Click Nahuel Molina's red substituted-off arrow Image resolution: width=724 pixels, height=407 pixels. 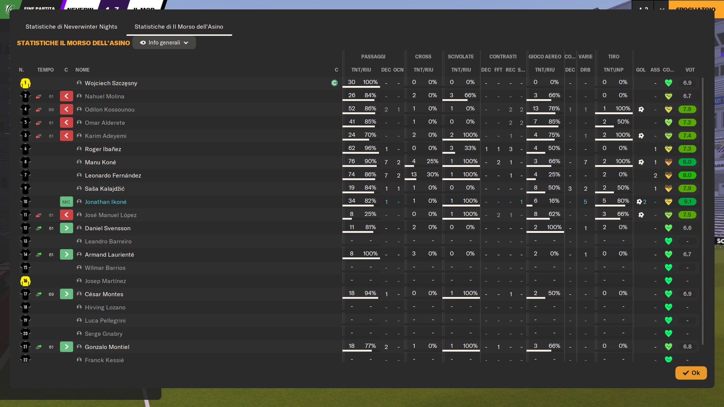pos(66,96)
